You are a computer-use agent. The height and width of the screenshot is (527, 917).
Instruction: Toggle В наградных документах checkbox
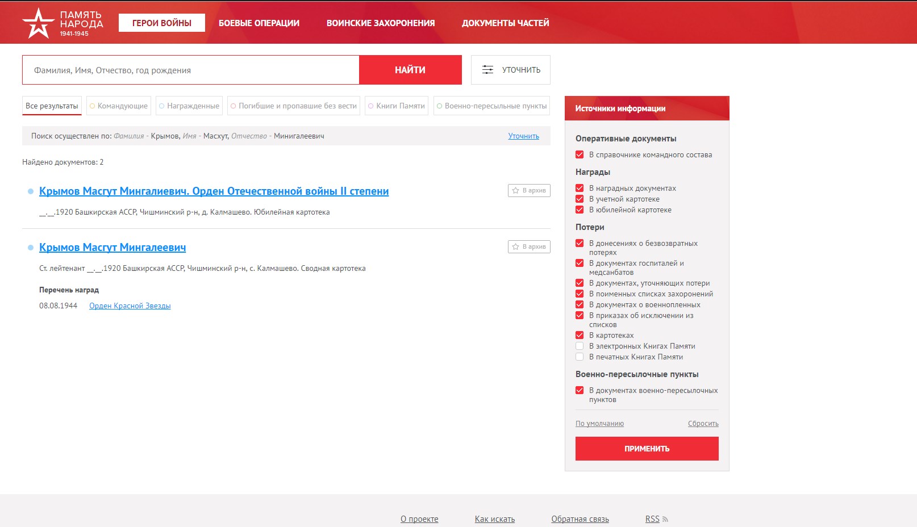pos(580,189)
